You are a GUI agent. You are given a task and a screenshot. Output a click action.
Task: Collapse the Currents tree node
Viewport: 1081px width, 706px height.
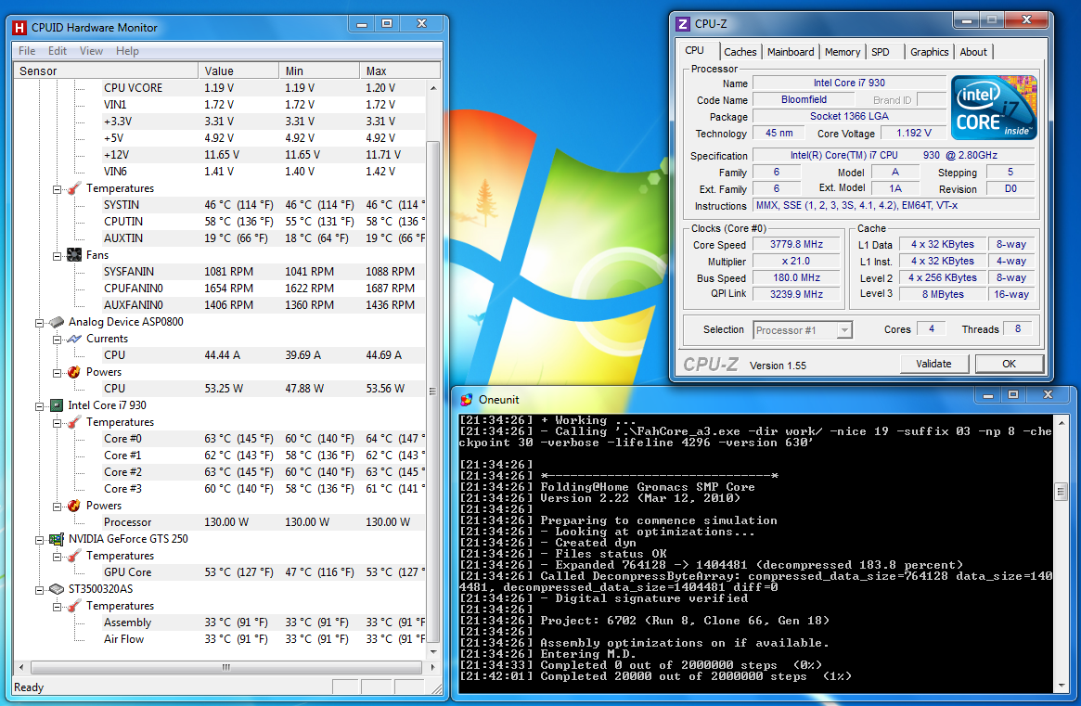[58, 340]
